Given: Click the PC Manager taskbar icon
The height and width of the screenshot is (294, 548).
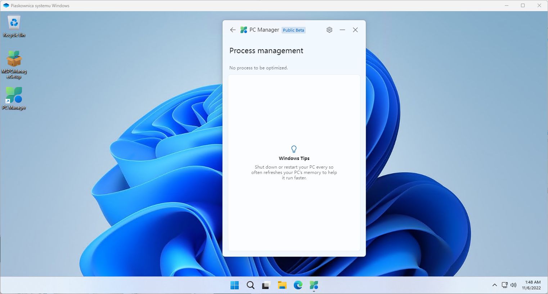Looking at the screenshot, I should tap(314, 285).
